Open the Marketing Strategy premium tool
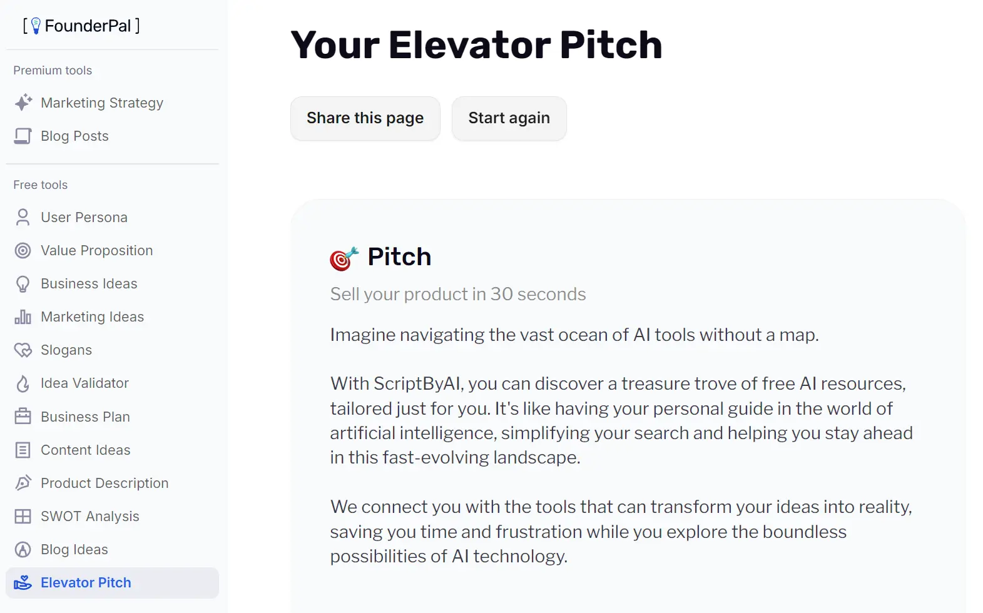This screenshot has height=613, width=983. click(x=102, y=103)
